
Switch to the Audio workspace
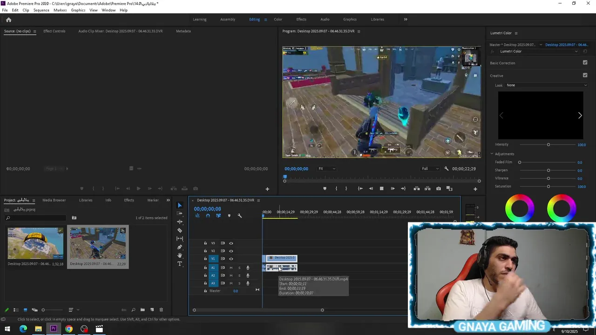click(325, 20)
